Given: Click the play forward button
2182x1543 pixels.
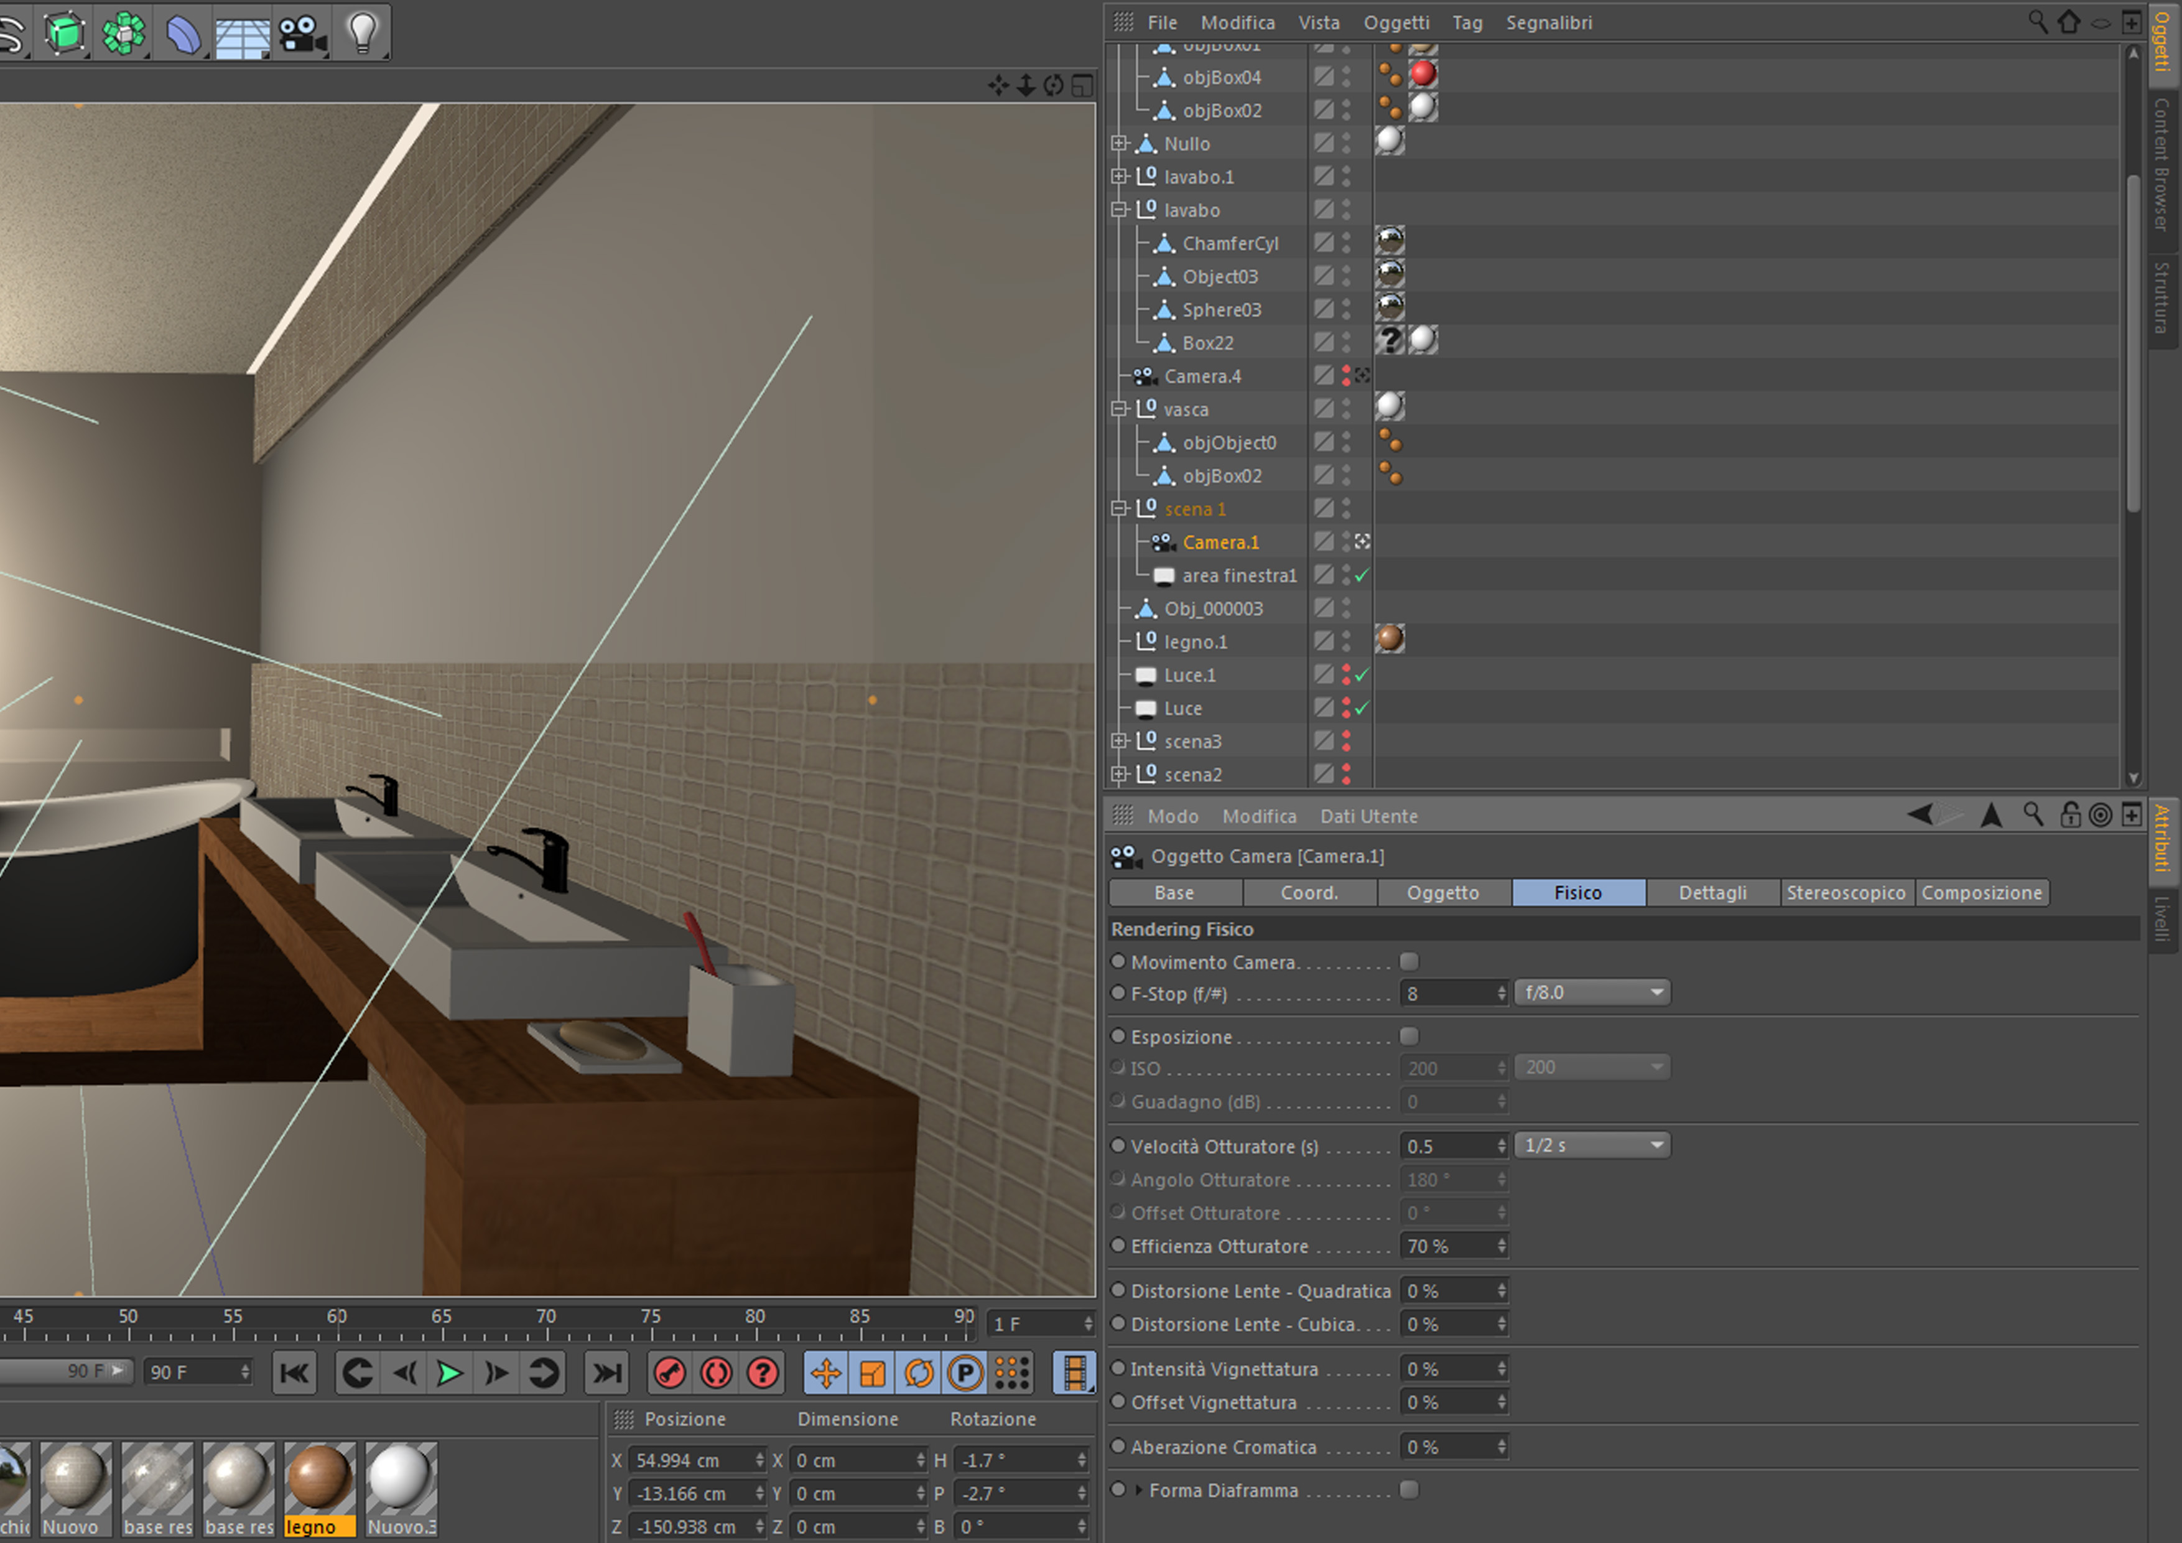Looking at the screenshot, I should (450, 1373).
